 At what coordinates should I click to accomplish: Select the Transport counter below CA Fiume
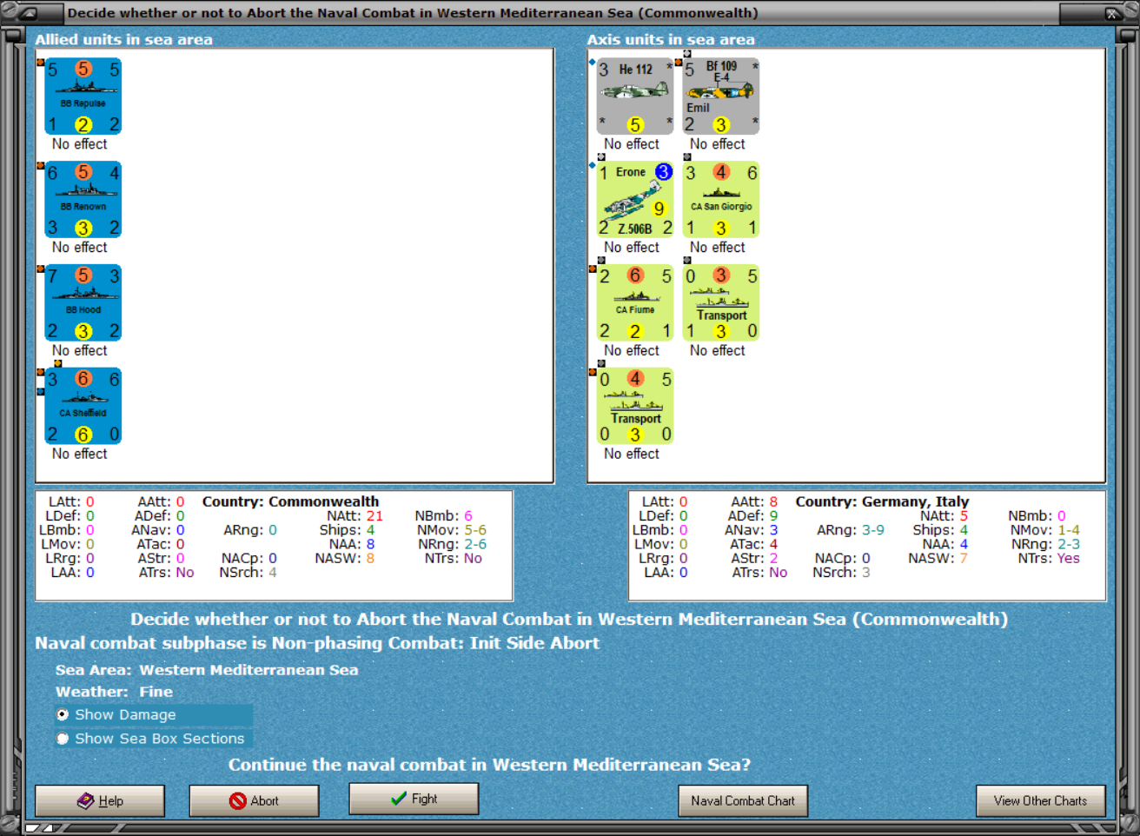635,406
